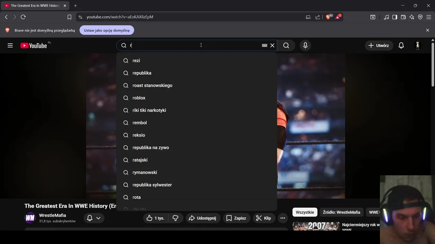
Task: Open a new browser tab
Action: pyautogui.click(x=75, y=6)
